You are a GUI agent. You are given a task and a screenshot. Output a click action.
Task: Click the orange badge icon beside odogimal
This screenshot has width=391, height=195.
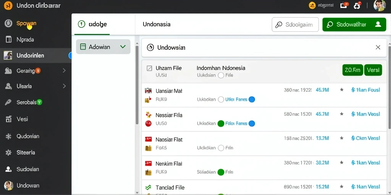click(312, 5)
